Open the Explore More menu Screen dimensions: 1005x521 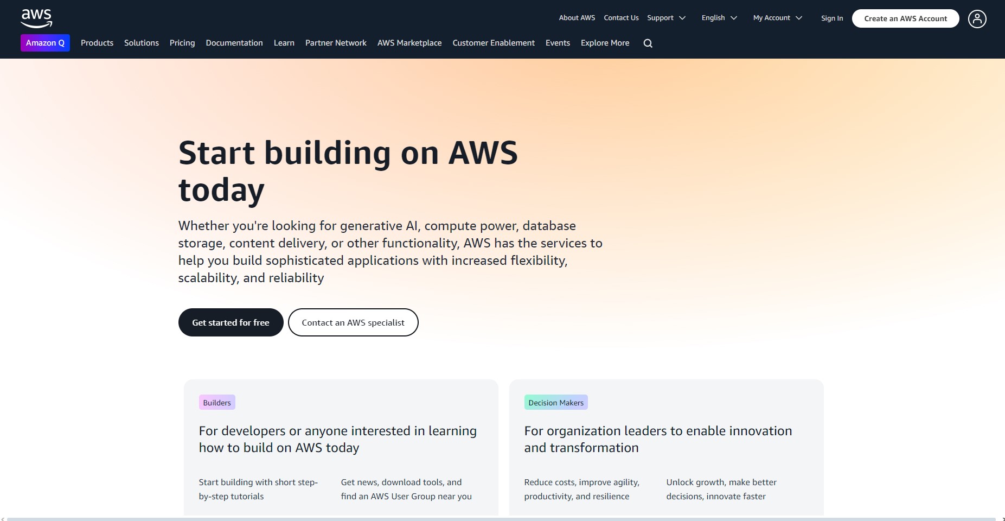click(605, 43)
